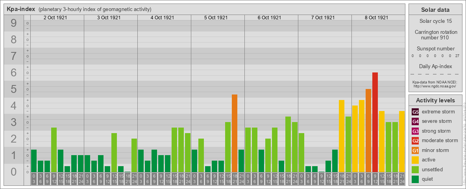Click the 6 Oct 1921 date header
Screen dimensions: 466x189
coord(269,18)
